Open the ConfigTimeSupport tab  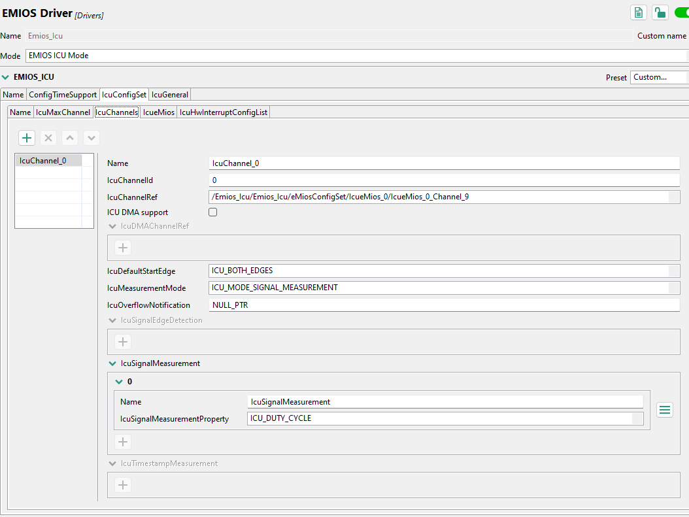pos(63,94)
